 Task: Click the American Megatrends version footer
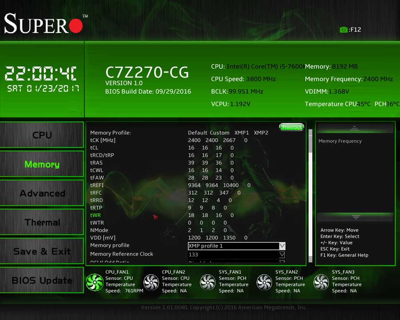[x=224, y=308]
